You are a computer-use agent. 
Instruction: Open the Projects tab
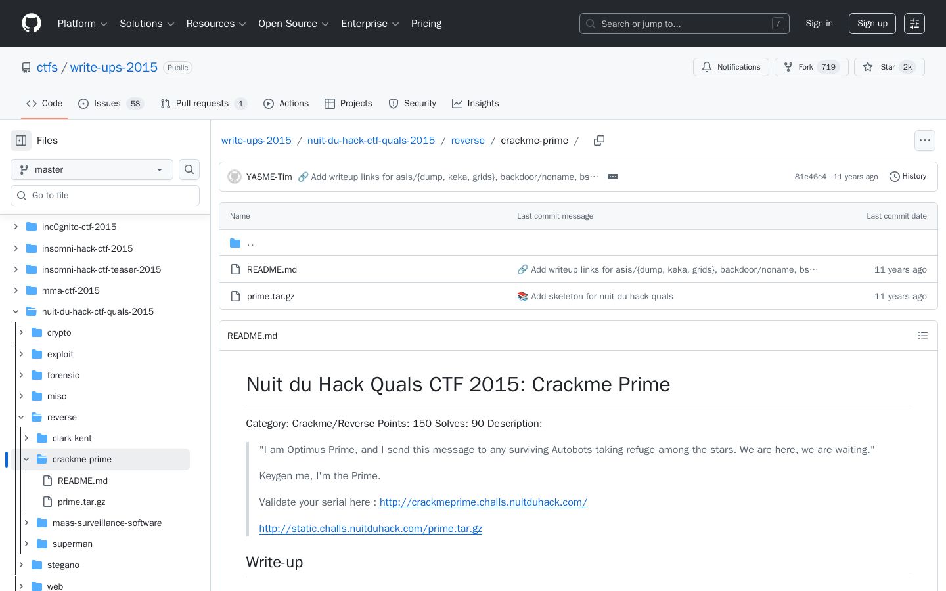click(348, 104)
